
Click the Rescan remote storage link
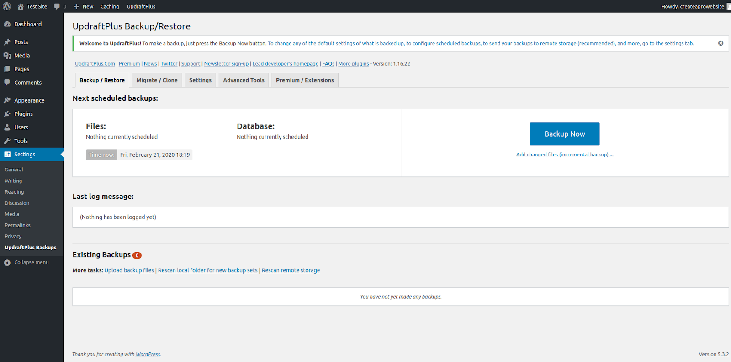(291, 270)
